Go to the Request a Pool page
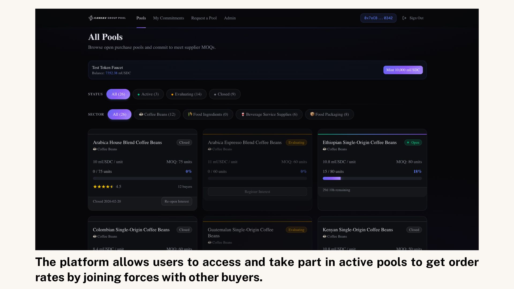Viewport: 514px width, 289px height. point(204,18)
